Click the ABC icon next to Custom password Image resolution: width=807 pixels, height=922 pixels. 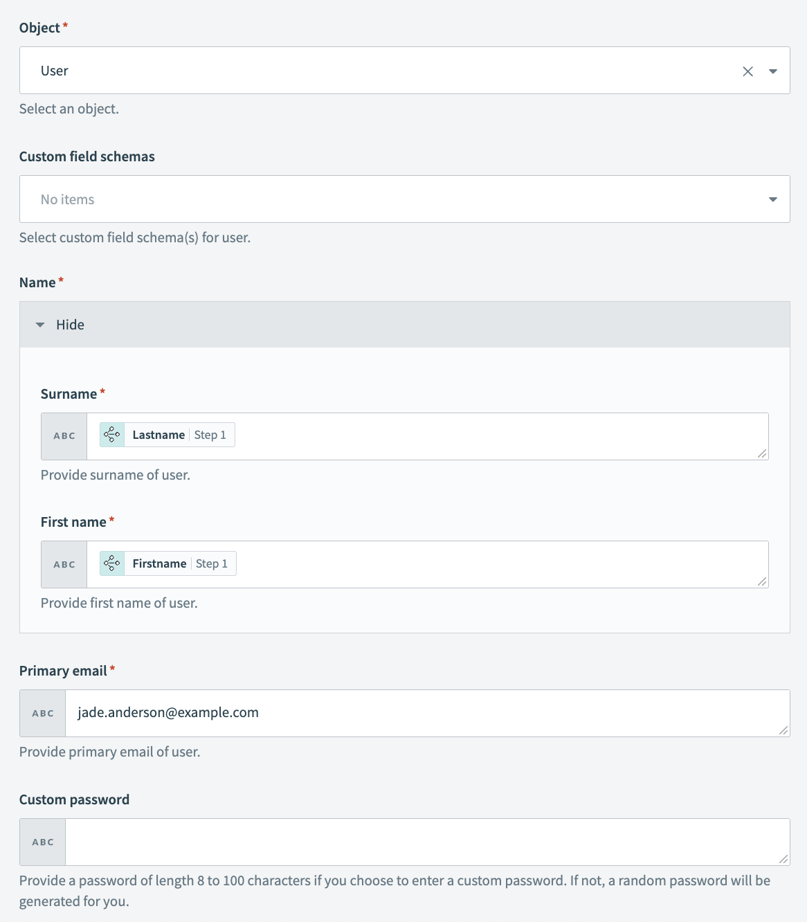pyautogui.click(x=42, y=842)
